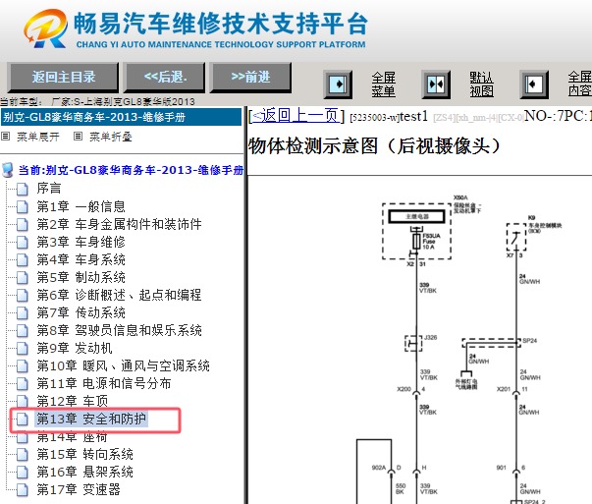Click the SP24 splice label in the diagram

[530, 341]
